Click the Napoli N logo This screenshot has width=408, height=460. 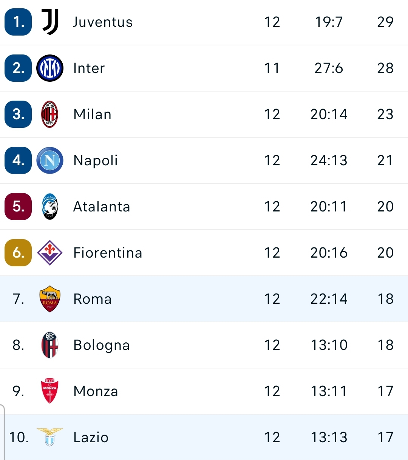click(50, 160)
